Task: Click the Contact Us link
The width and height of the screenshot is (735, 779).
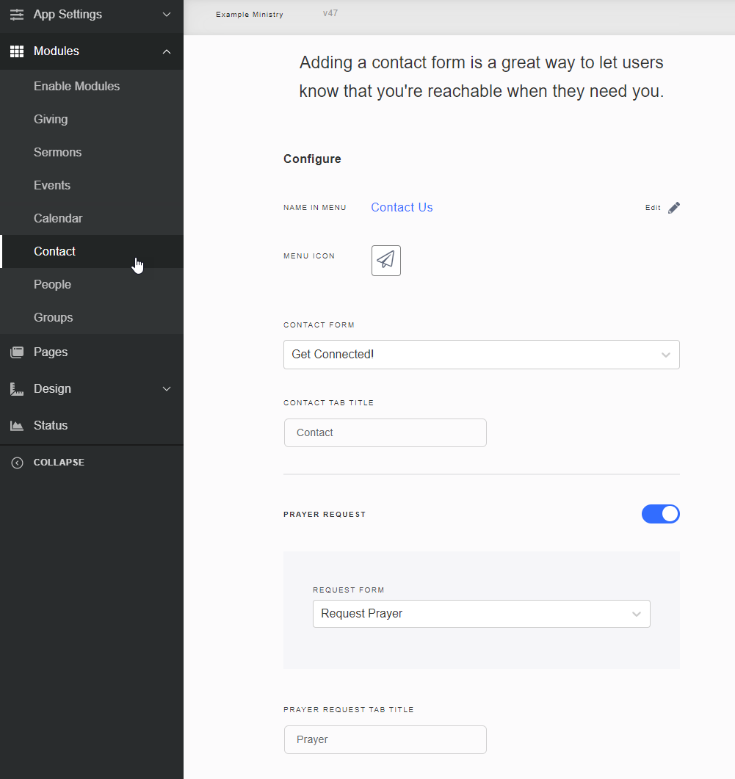Action: click(402, 207)
